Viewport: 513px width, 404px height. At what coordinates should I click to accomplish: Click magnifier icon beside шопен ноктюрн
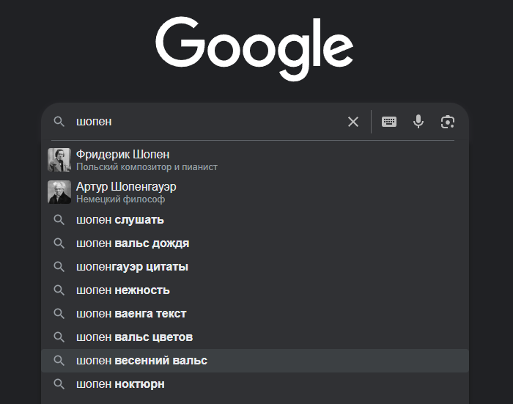(59, 384)
